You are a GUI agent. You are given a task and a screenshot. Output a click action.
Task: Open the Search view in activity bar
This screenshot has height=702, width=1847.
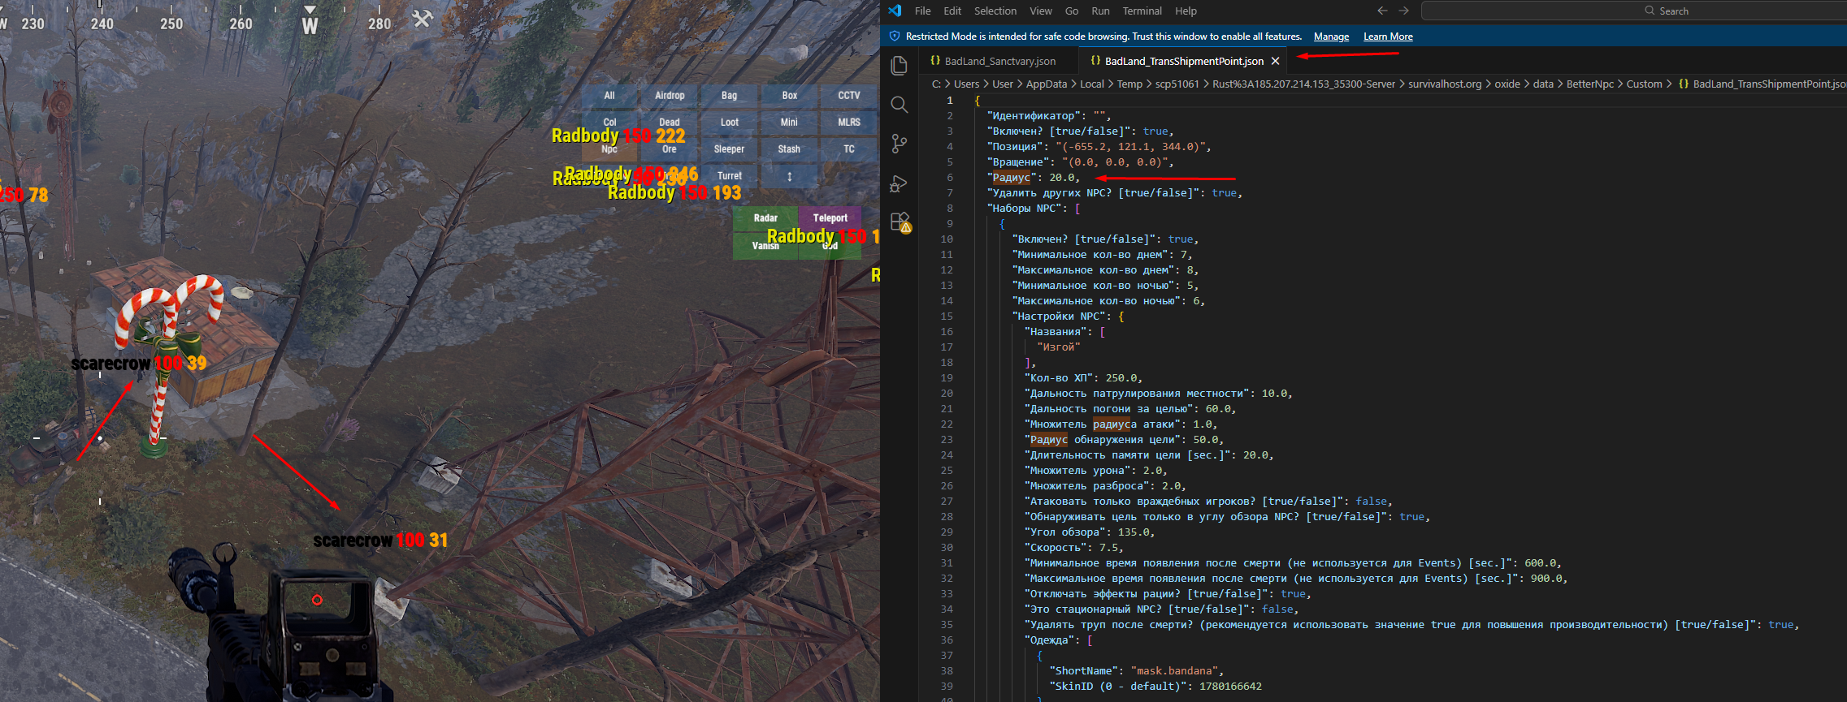[899, 105]
